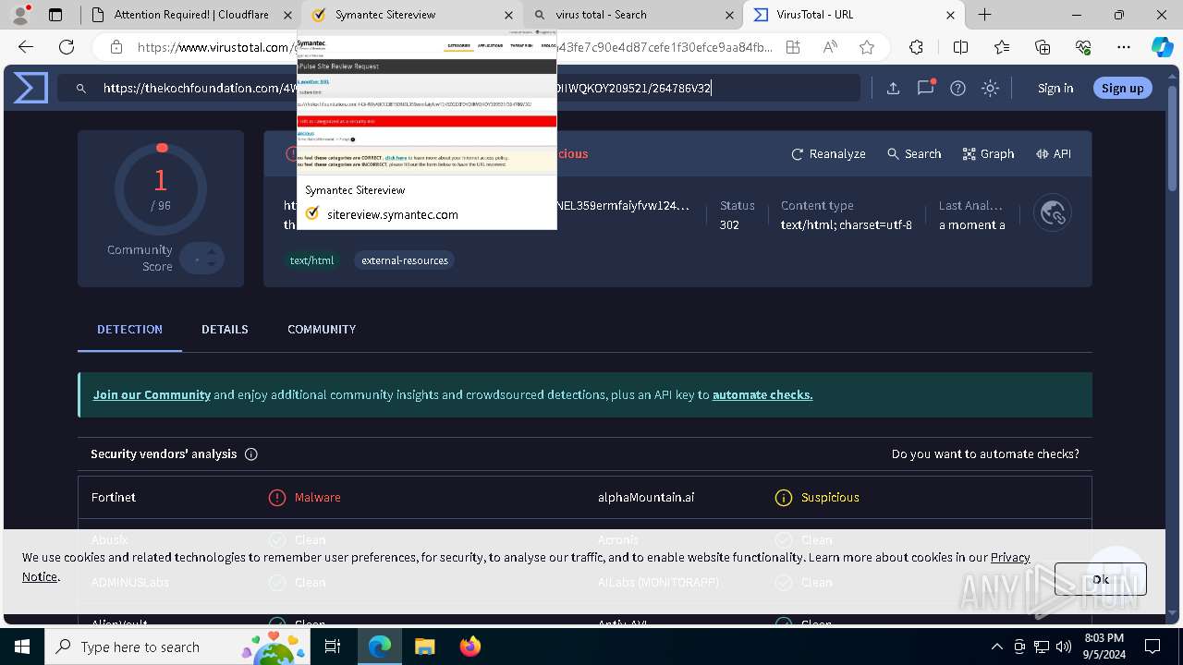Open the notifications comment icon

(925, 89)
